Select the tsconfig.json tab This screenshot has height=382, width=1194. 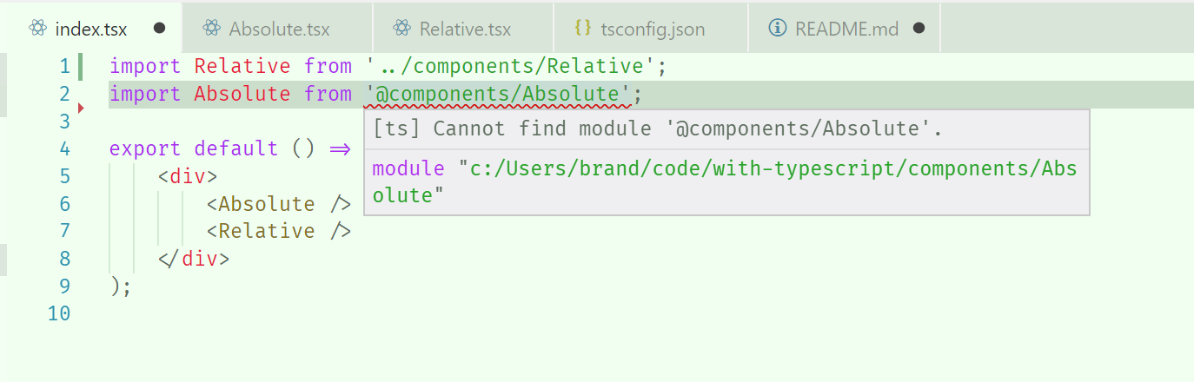pos(651,28)
